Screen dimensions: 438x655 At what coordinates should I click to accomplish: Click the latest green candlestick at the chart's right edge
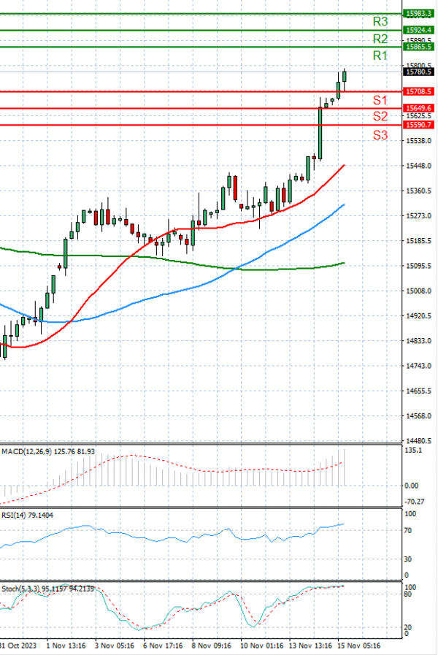coord(345,77)
